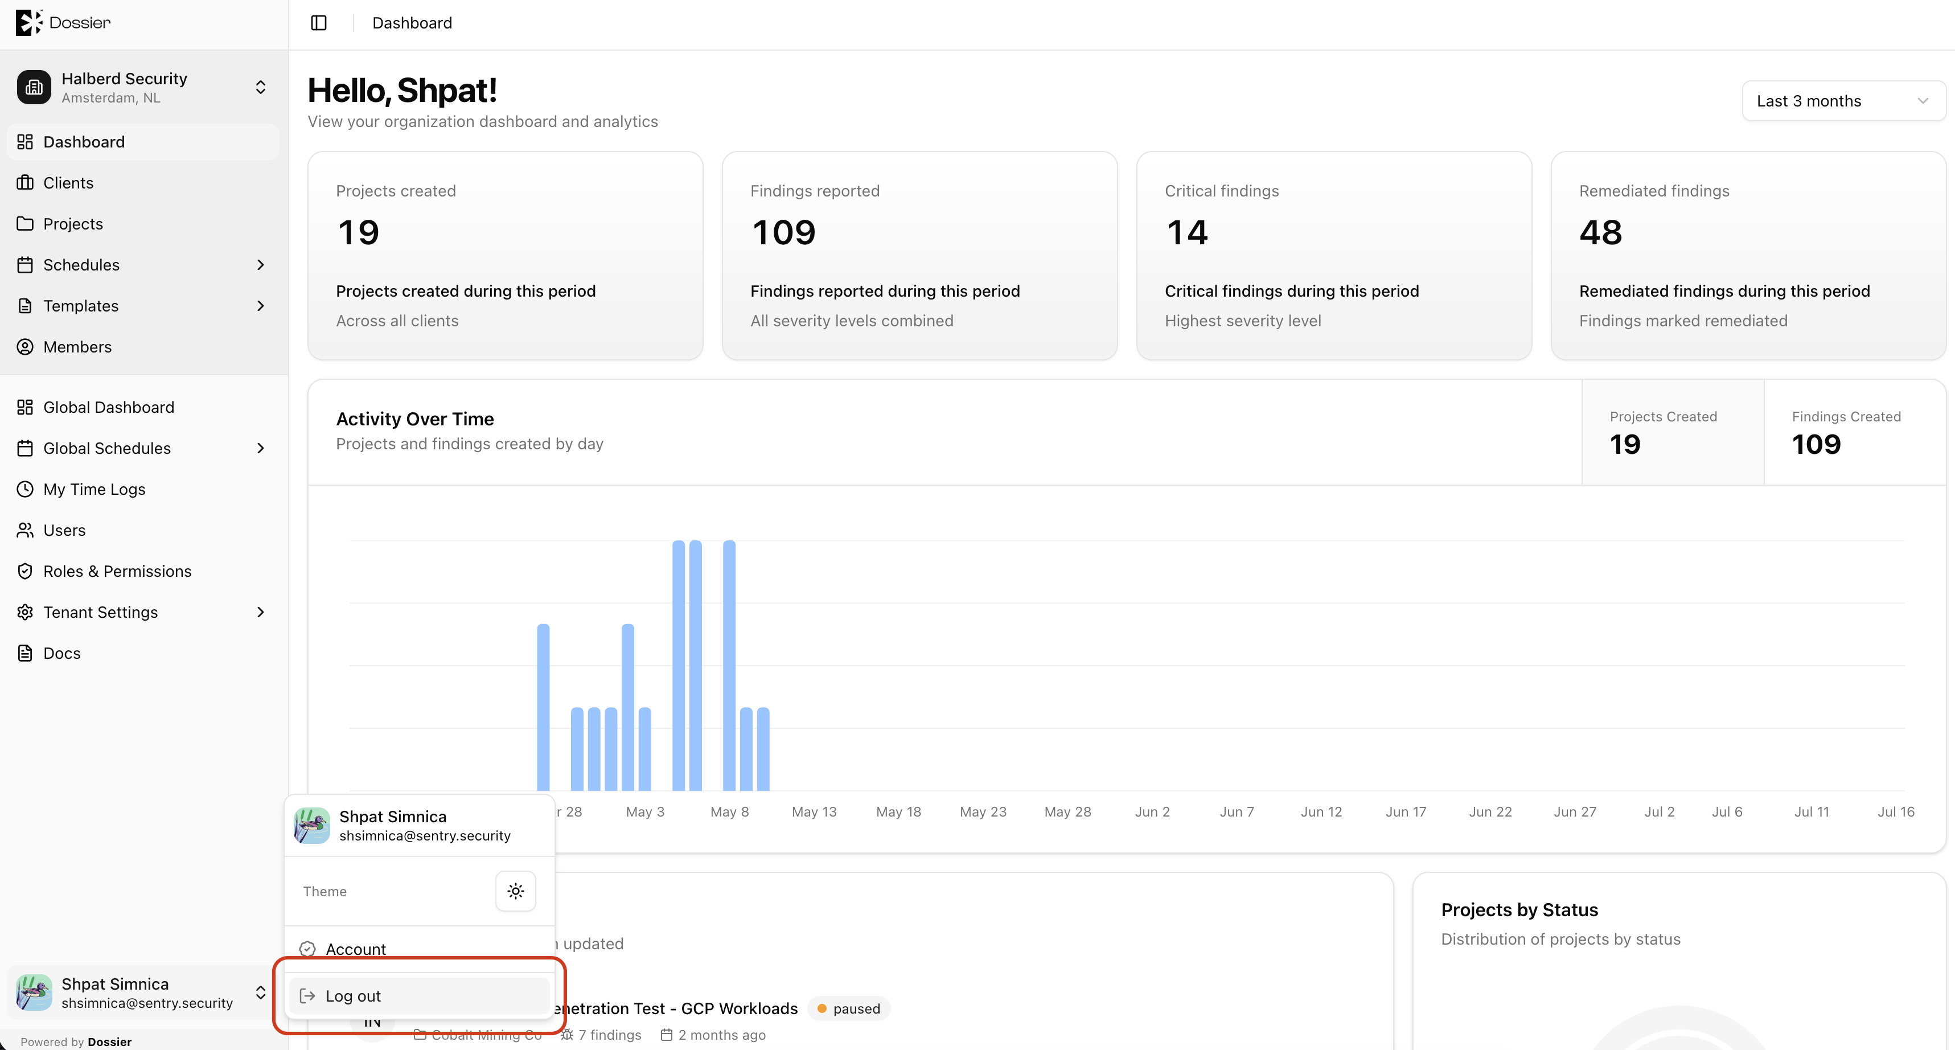The image size is (1955, 1050).
Task: Select the Projects Created chart tab
Action: point(1673,432)
